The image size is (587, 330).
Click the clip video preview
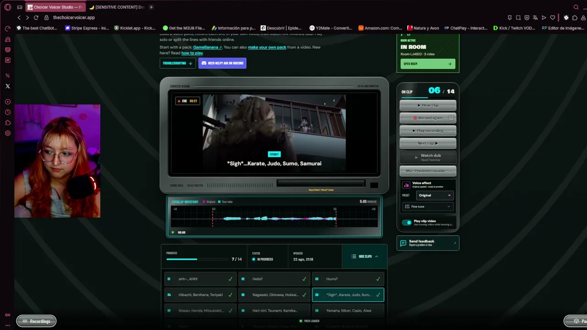tap(274, 134)
